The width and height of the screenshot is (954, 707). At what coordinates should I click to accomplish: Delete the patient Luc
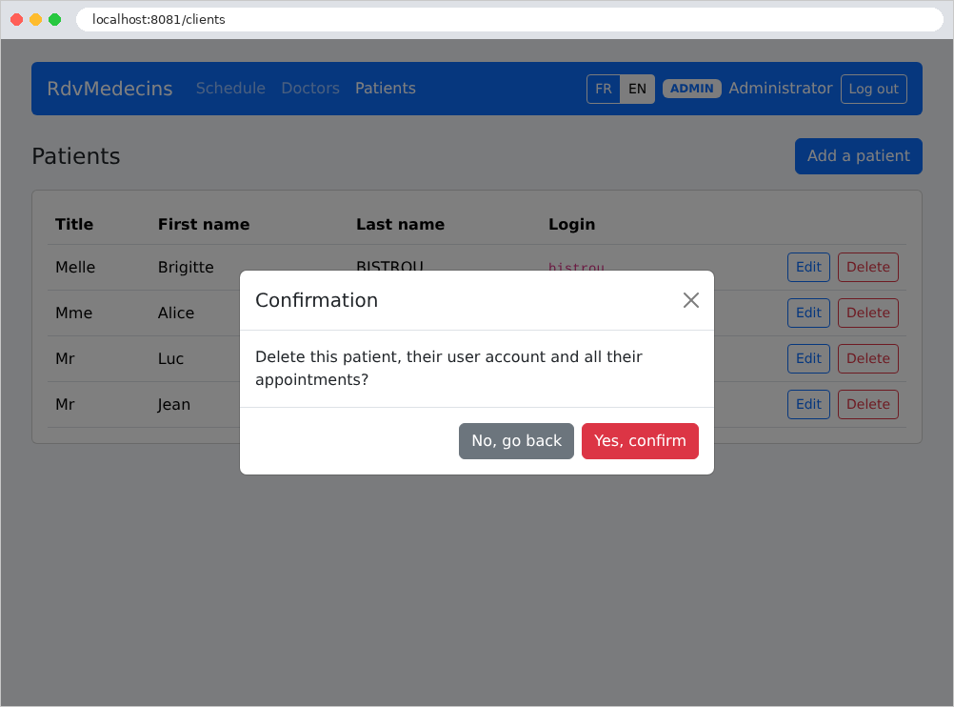tap(867, 358)
